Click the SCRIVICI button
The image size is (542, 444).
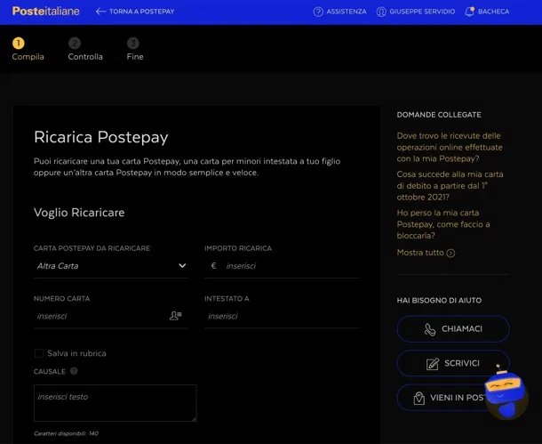click(453, 363)
